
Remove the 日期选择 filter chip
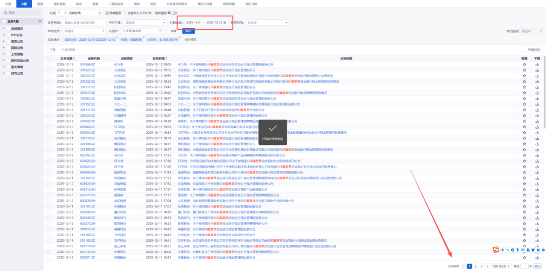[117, 37]
